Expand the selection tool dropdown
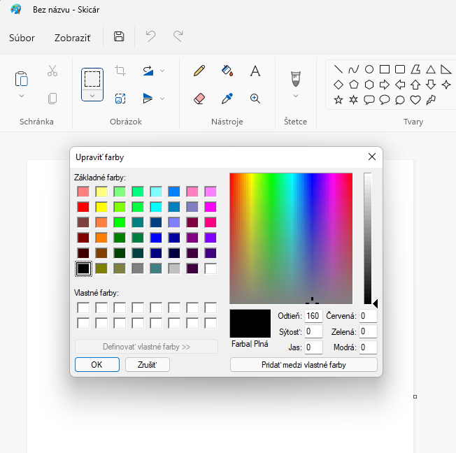The width and height of the screenshot is (456, 453). point(92,95)
